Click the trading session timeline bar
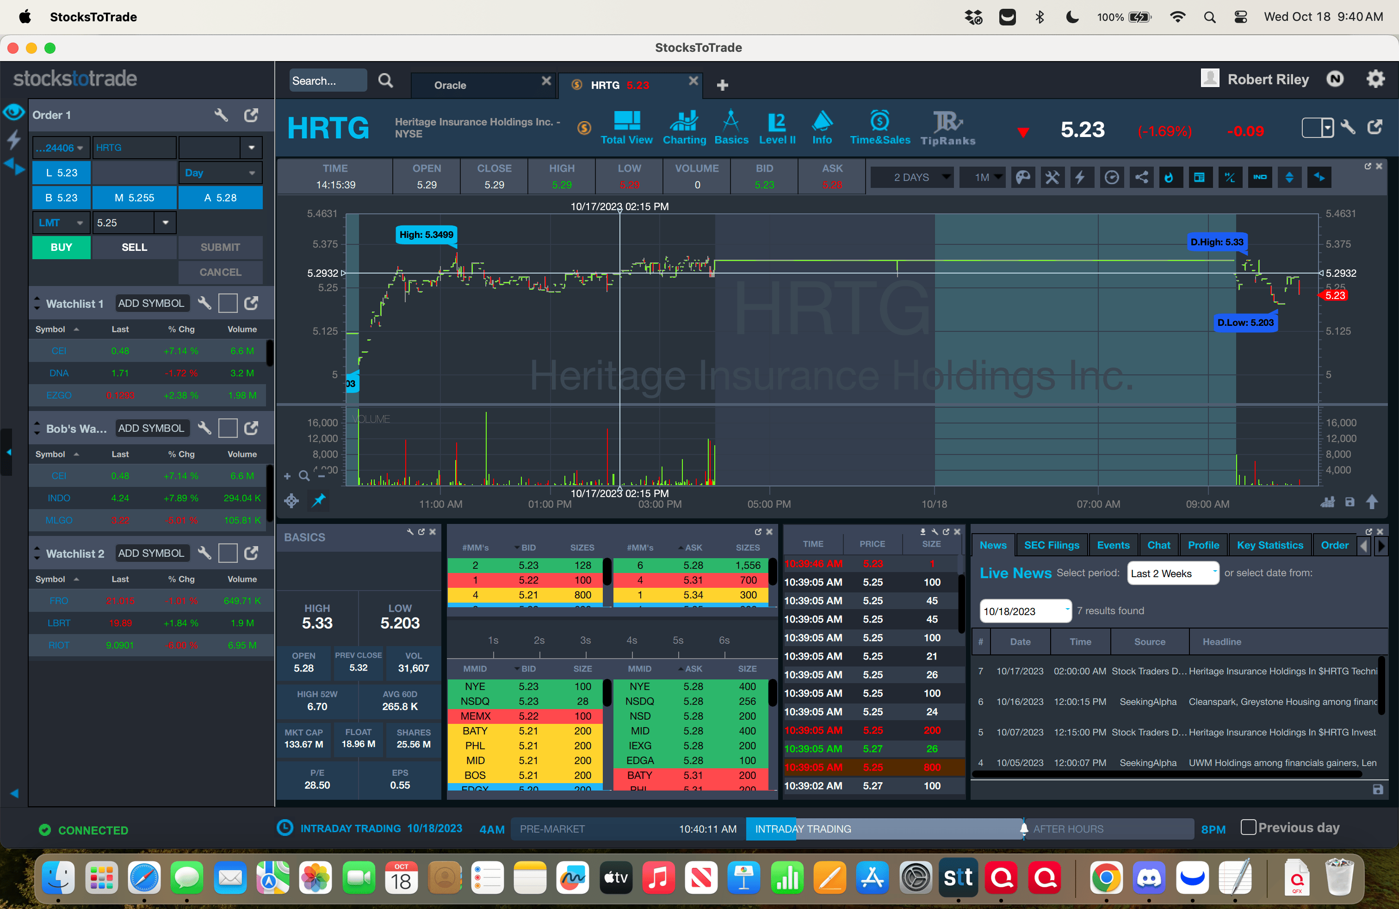Viewport: 1399px width, 909px height. [x=852, y=829]
